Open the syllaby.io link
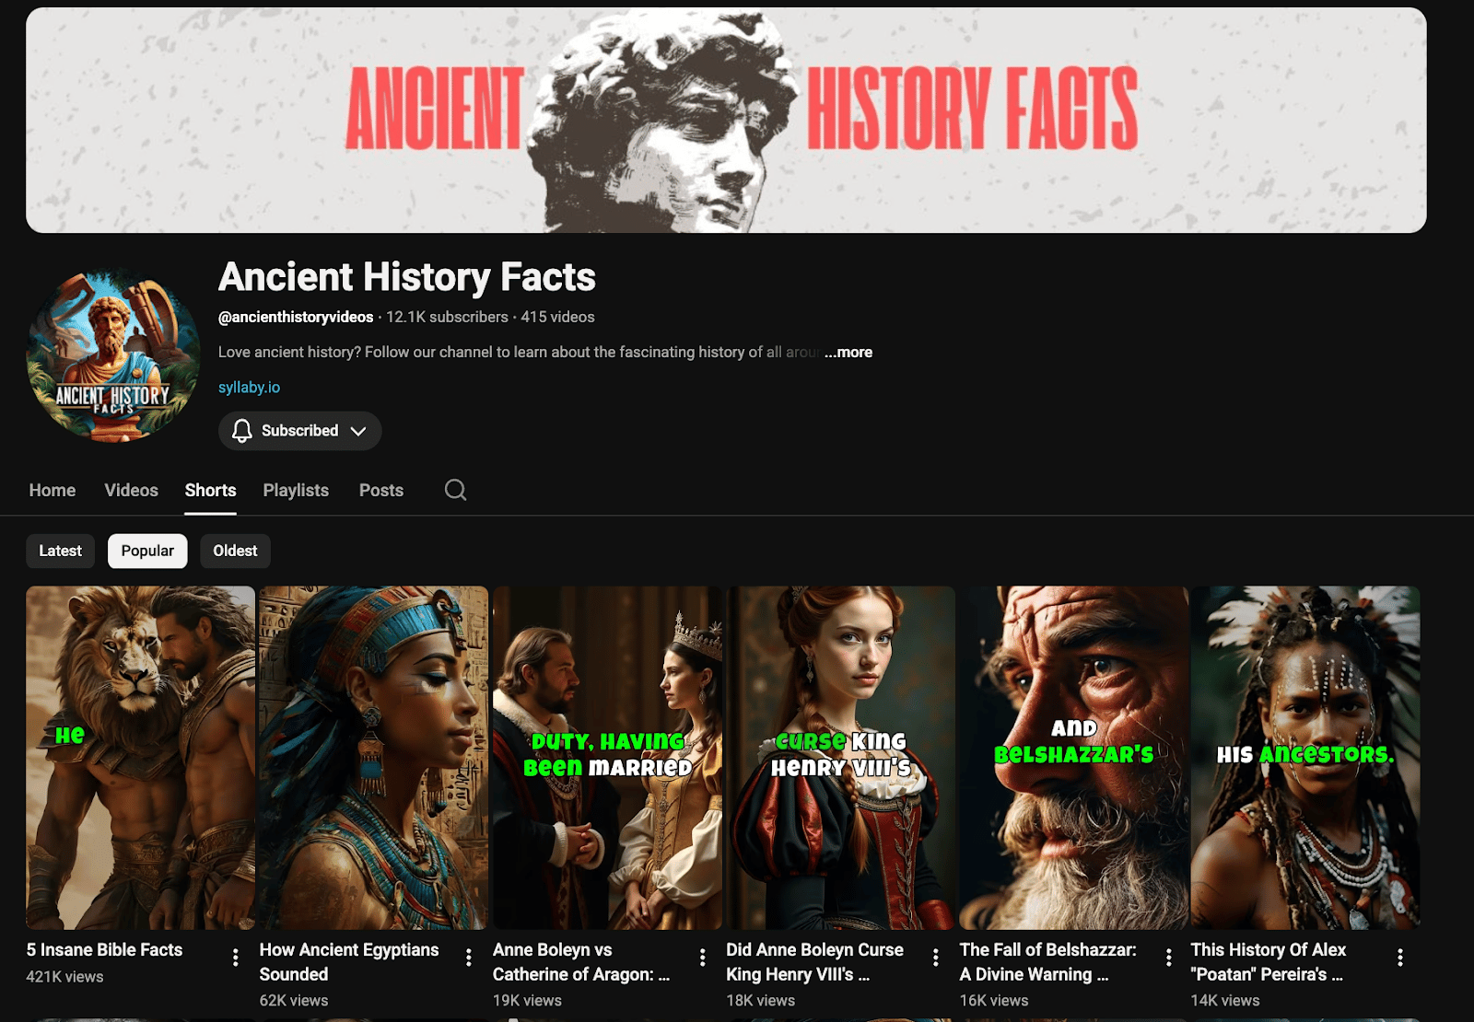This screenshot has width=1474, height=1022. coord(249,388)
